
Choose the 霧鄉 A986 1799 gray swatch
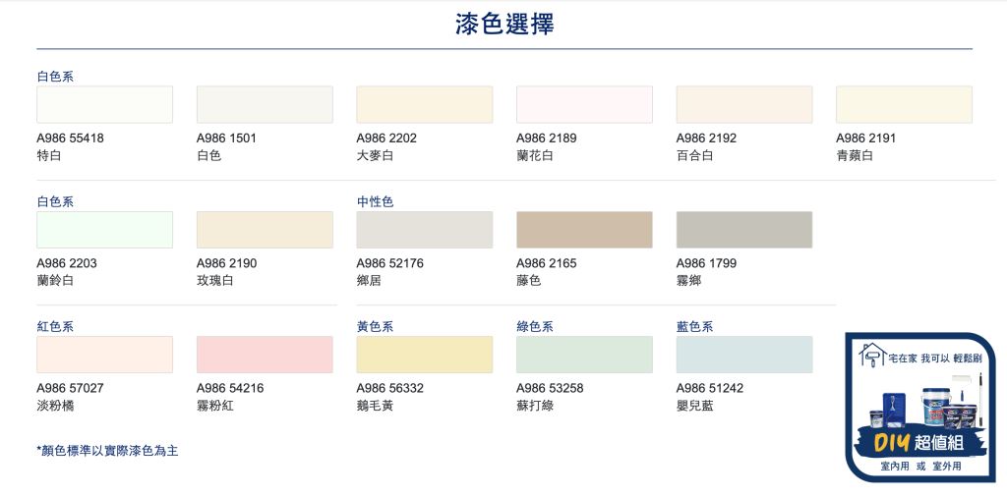pyautogui.click(x=743, y=230)
